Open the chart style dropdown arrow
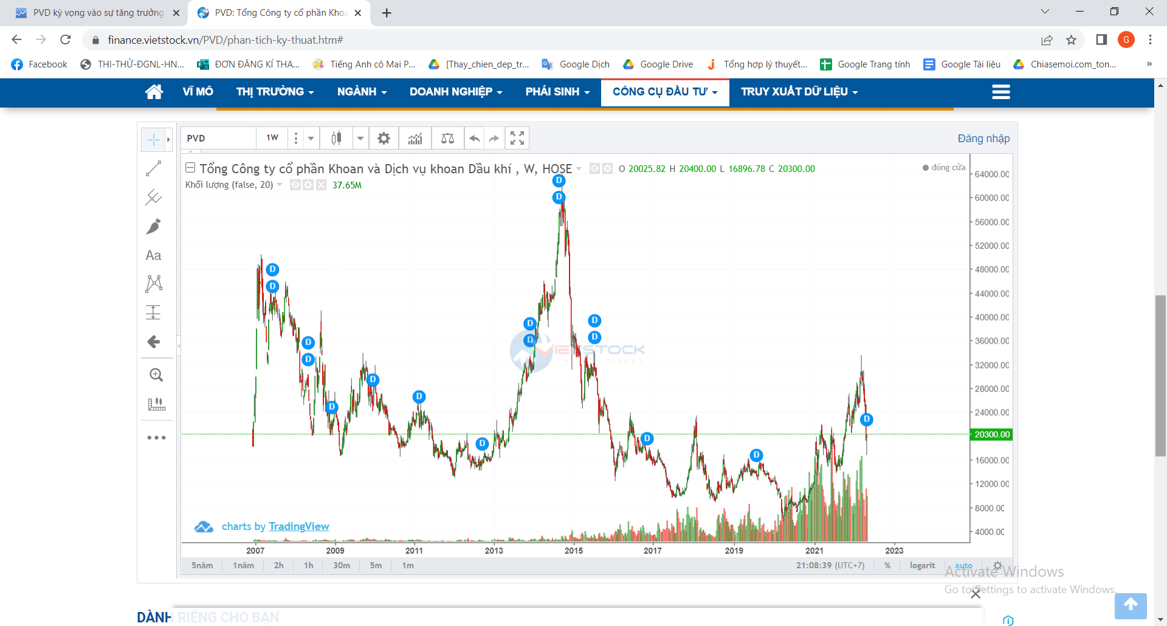The width and height of the screenshot is (1167, 626). click(360, 139)
